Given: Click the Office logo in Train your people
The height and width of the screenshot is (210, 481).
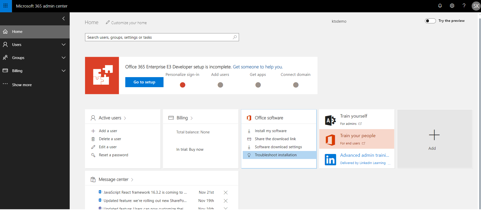Looking at the screenshot, I should coord(330,140).
